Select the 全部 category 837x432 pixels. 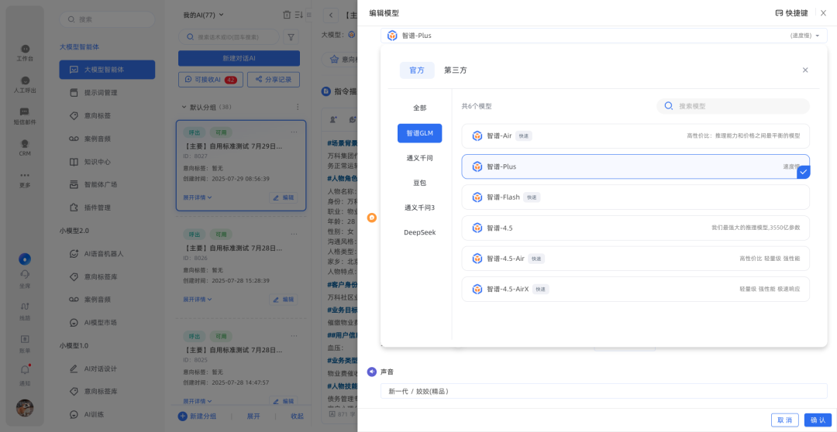[419, 108]
